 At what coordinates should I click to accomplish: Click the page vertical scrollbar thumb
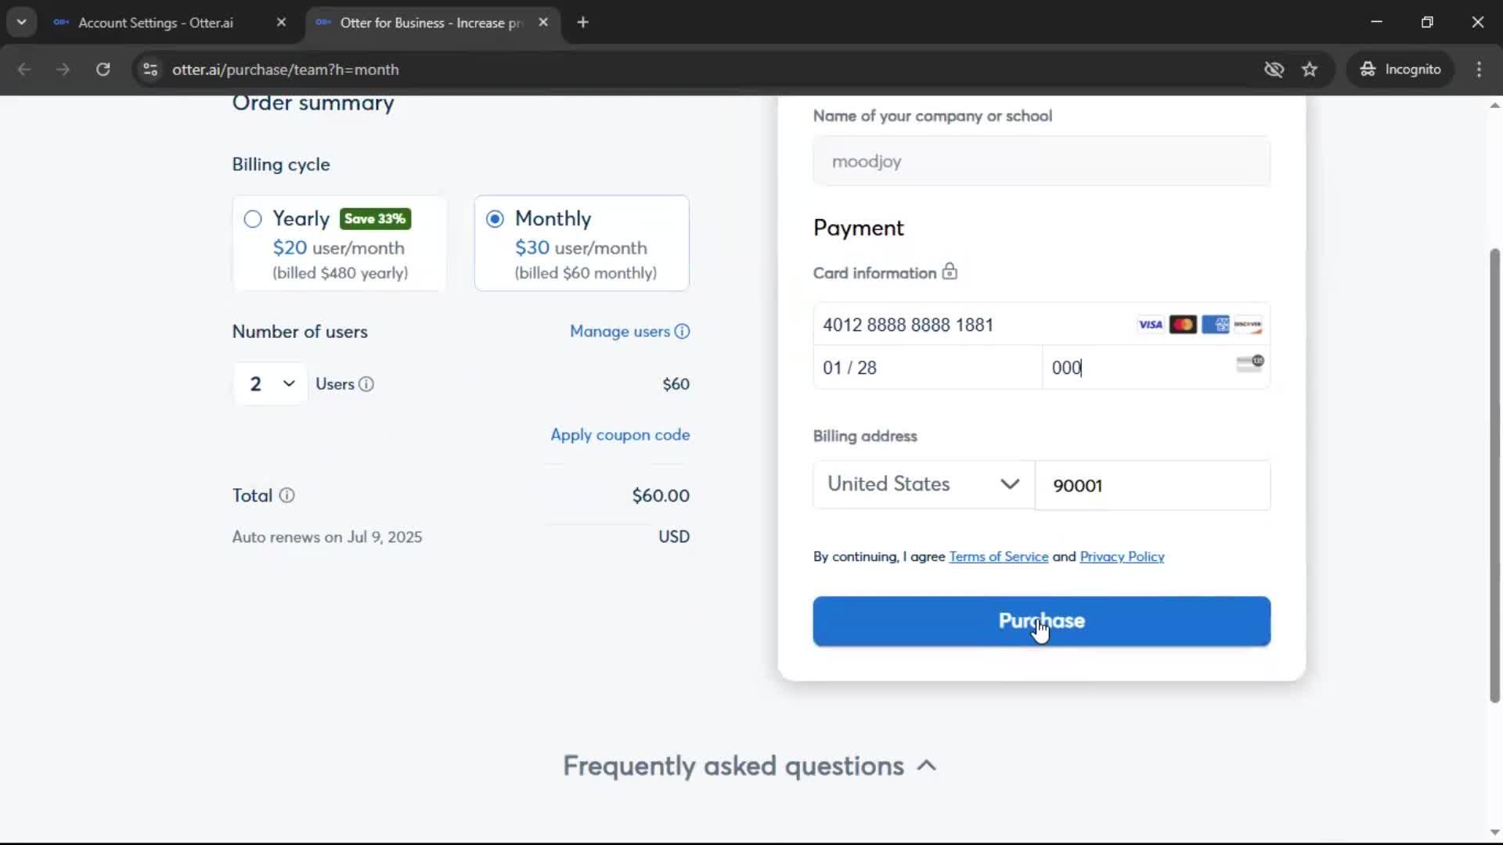(1494, 476)
